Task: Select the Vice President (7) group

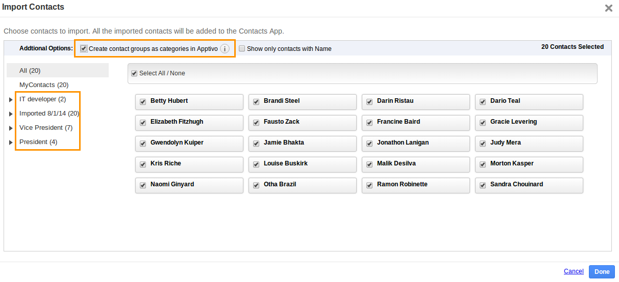Action: point(46,128)
